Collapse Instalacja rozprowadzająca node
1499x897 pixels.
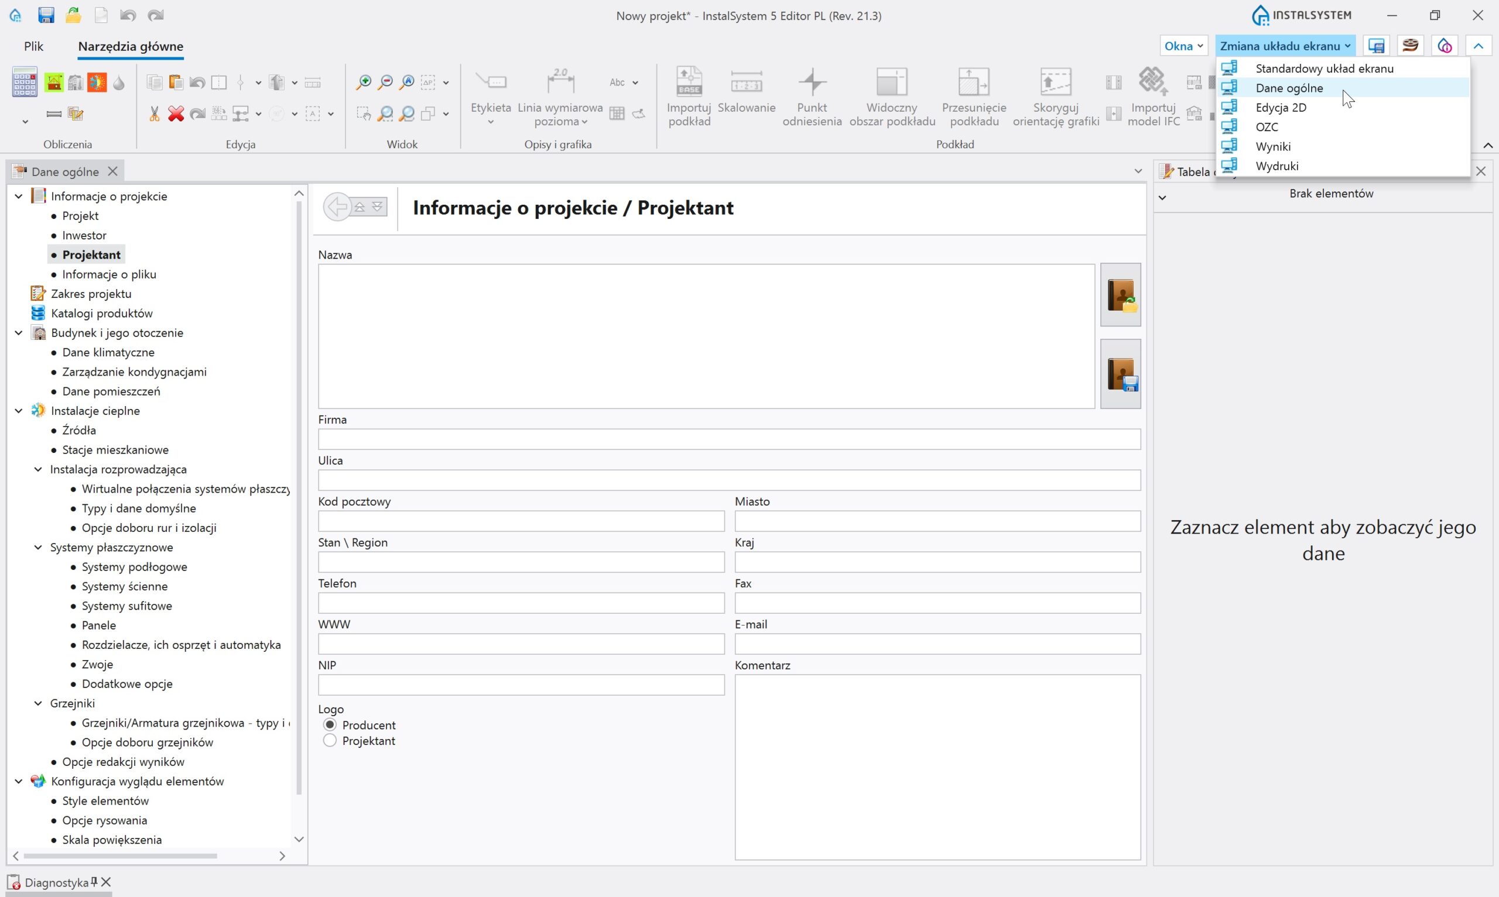coord(38,469)
